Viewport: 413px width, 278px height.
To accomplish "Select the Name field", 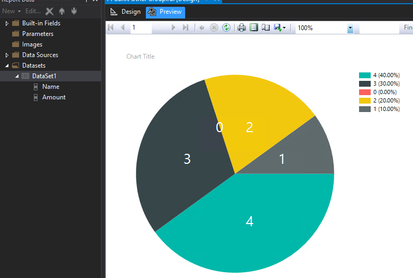I will [51, 87].
